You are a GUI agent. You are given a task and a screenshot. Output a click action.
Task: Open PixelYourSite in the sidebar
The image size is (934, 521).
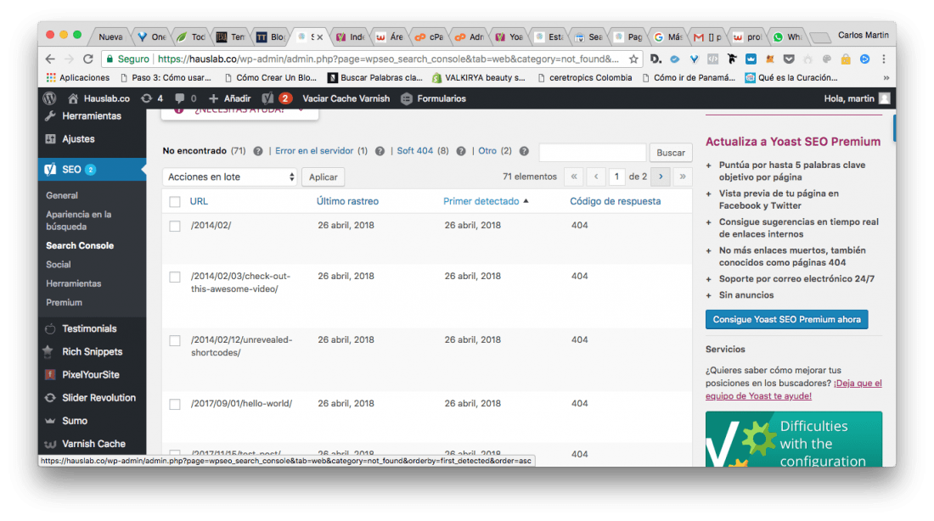[x=92, y=374]
